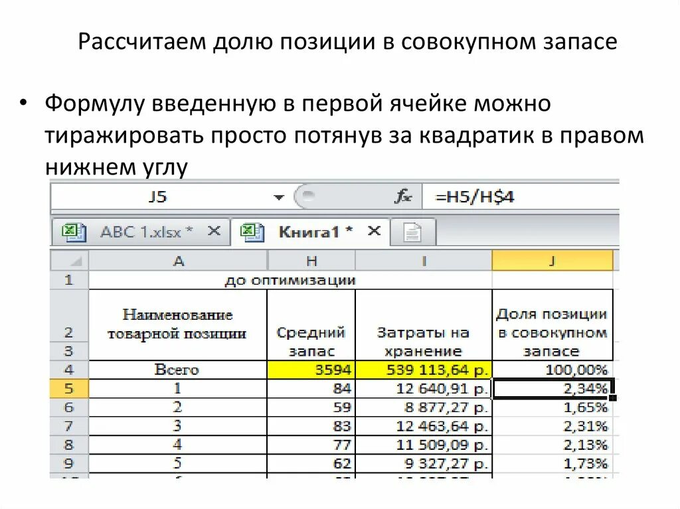The image size is (680, 509).
Task: Click the cell 12 463,64 р.
Action: coord(424,426)
